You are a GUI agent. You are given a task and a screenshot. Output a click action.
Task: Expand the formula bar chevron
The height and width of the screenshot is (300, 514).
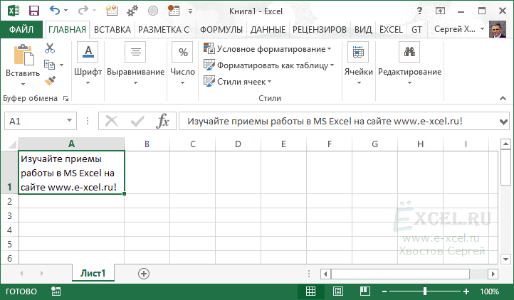[503, 122]
